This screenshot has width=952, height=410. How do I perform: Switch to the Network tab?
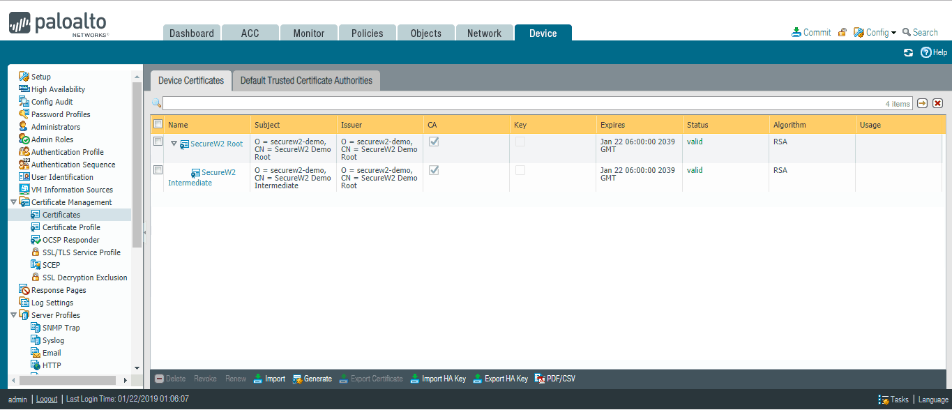[x=485, y=33]
